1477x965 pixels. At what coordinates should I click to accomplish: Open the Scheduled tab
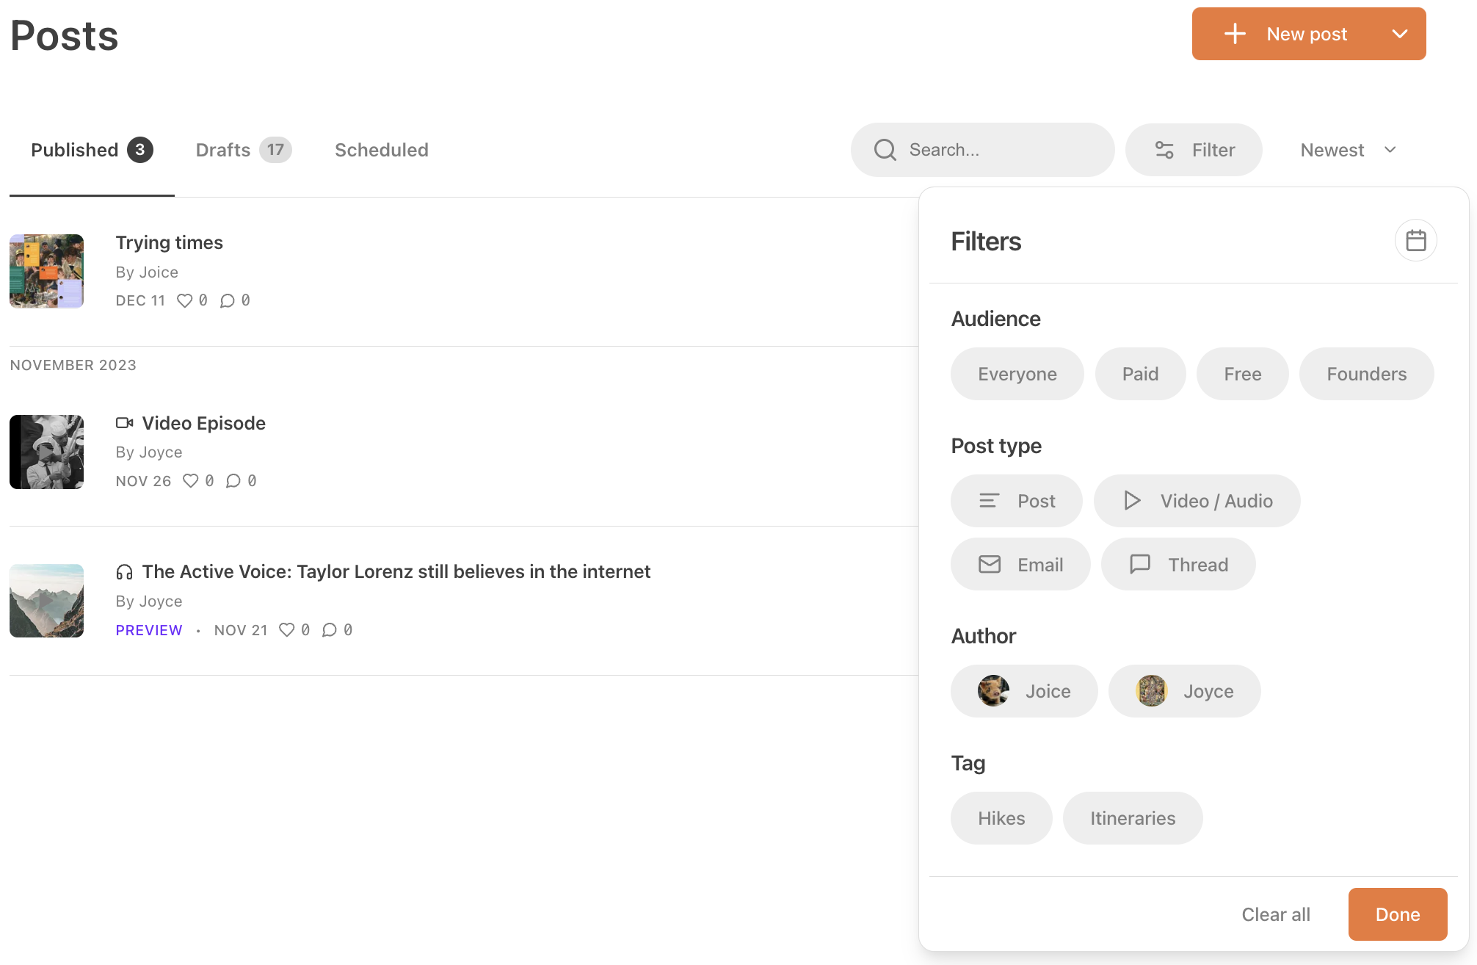381,149
